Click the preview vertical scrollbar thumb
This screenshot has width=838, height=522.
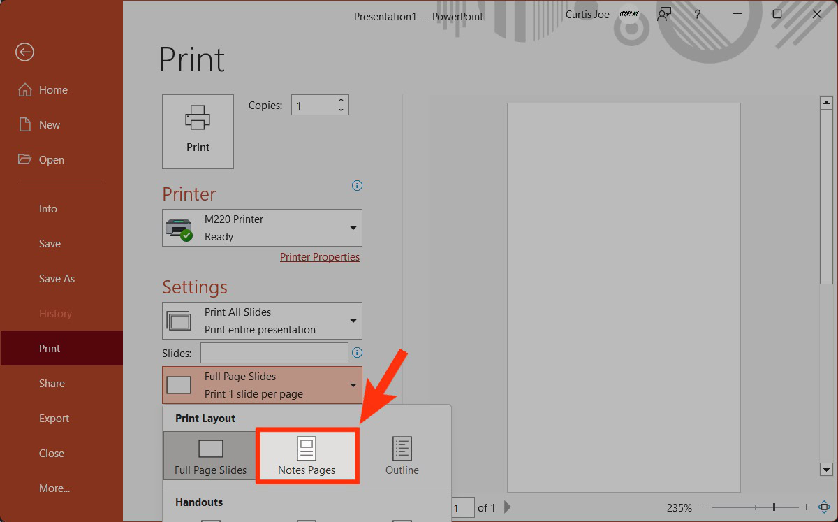(x=826, y=197)
